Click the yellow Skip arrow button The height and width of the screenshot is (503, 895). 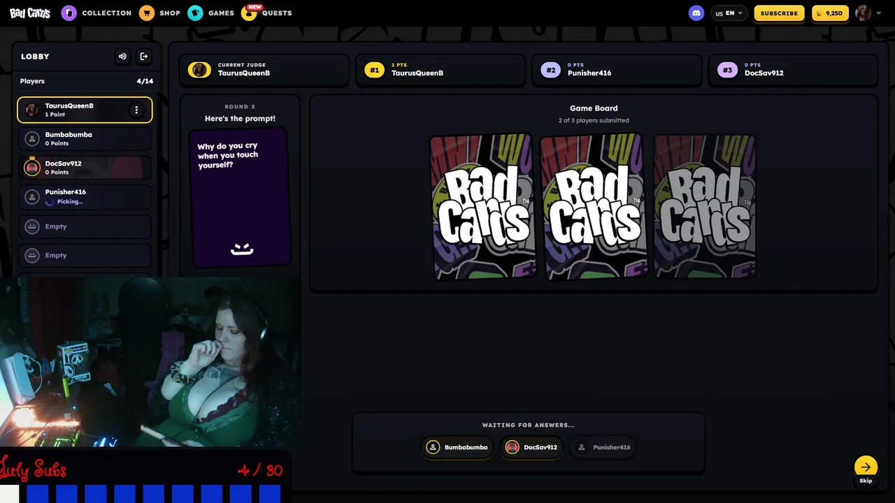click(x=866, y=467)
